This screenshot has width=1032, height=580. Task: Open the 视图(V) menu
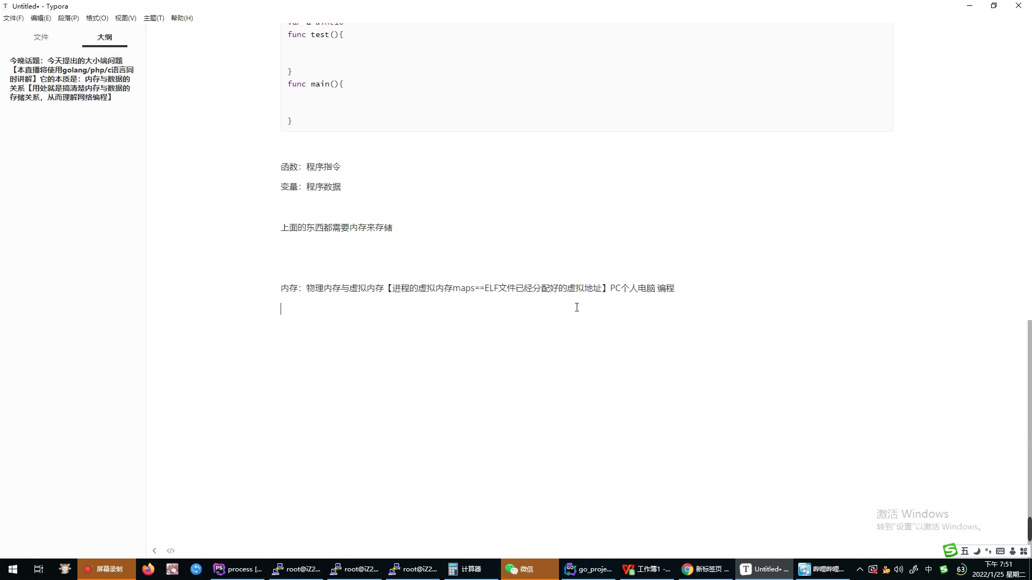pos(125,18)
